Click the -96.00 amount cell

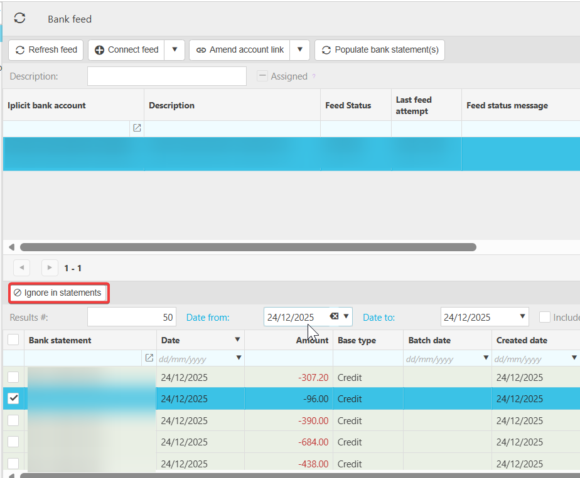289,398
